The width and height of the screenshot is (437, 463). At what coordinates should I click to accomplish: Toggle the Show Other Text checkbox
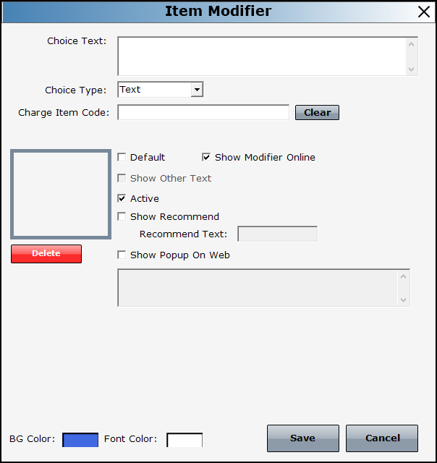[x=122, y=179]
